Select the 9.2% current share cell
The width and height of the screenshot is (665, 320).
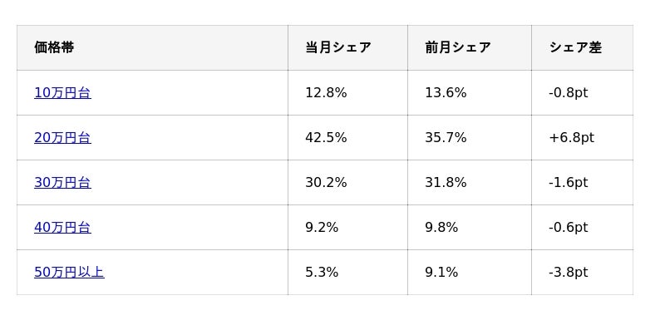[x=347, y=228]
